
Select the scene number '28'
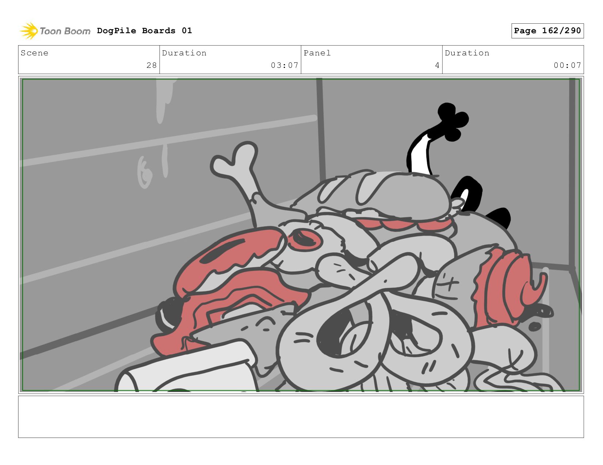(152, 65)
